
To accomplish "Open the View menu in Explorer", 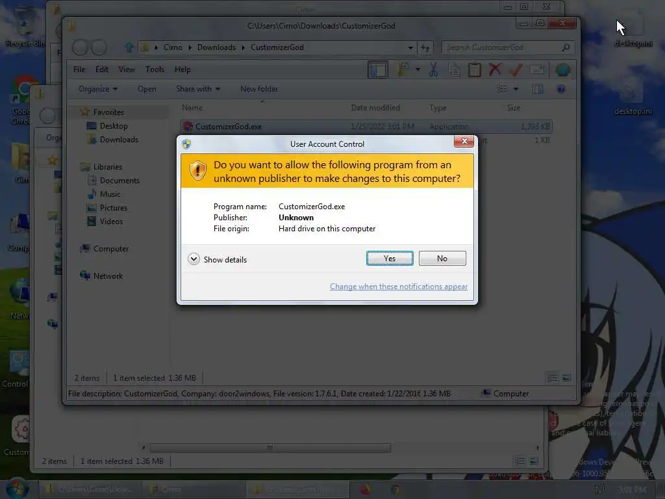I will [x=127, y=69].
